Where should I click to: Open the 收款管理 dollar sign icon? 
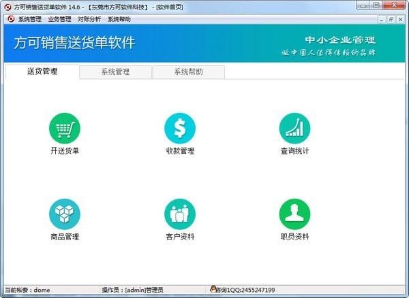pos(179,128)
